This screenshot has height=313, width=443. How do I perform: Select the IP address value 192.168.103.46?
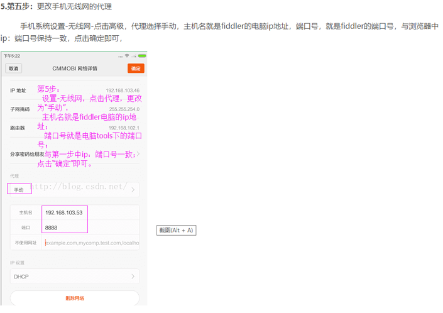click(123, 91)
